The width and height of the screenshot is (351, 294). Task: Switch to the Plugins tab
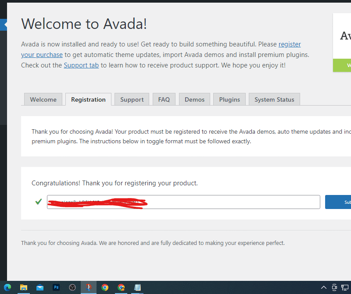(229, 99)
